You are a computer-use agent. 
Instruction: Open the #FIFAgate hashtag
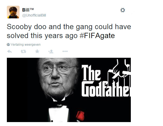pos(97,36)
